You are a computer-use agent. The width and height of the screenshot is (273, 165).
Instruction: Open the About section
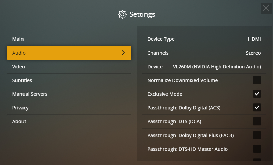tap(19, 121)
